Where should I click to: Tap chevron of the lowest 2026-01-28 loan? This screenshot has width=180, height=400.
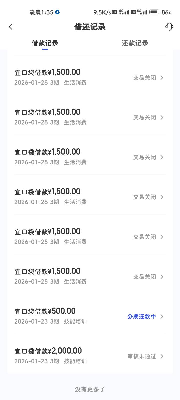pos(162,197)
